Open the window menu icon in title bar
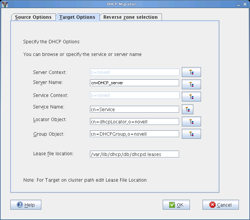Screen dimensions: 250x220 5,4
